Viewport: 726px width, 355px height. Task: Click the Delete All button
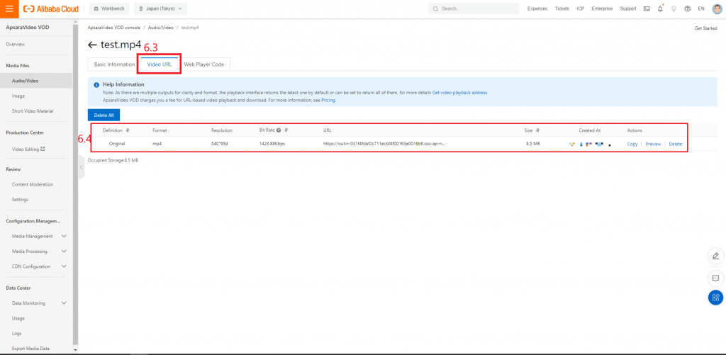(104, 115)
